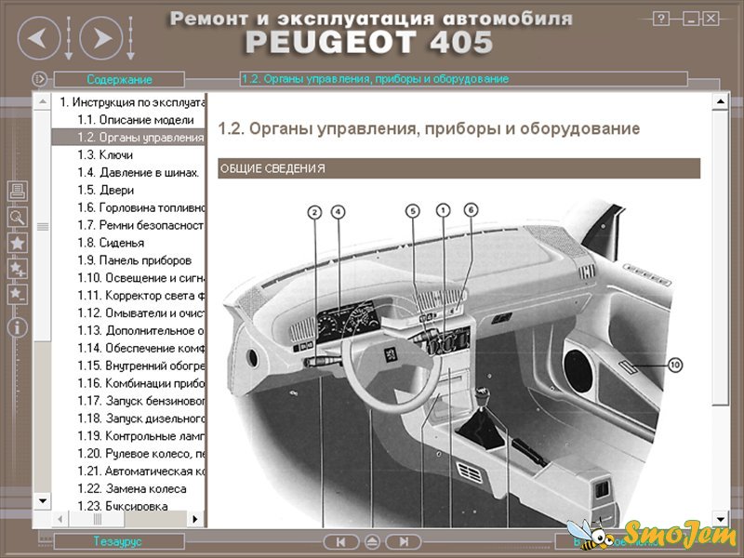Open 1.14. Обеспечение комфорта entry
This screenshot has height=558, width=744.
141,348
